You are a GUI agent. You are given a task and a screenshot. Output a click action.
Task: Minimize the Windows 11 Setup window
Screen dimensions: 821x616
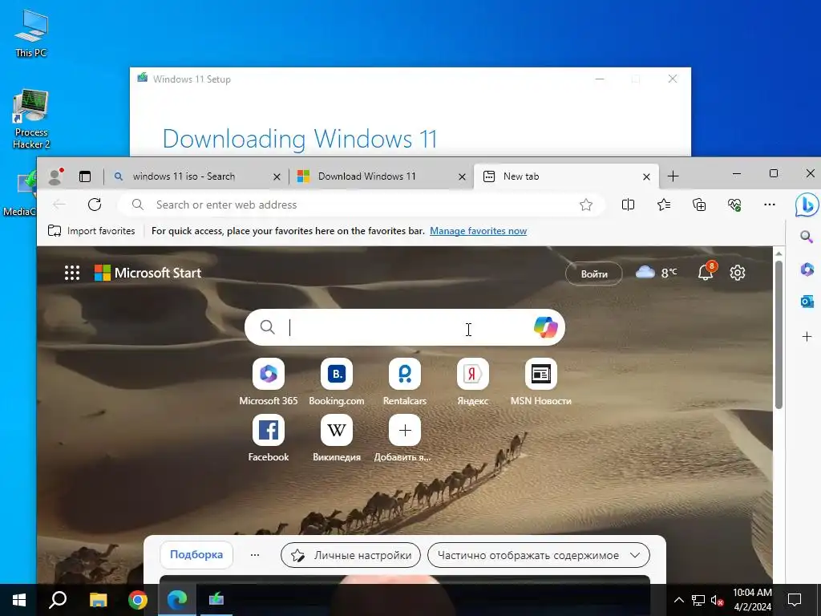pos(600,79)
